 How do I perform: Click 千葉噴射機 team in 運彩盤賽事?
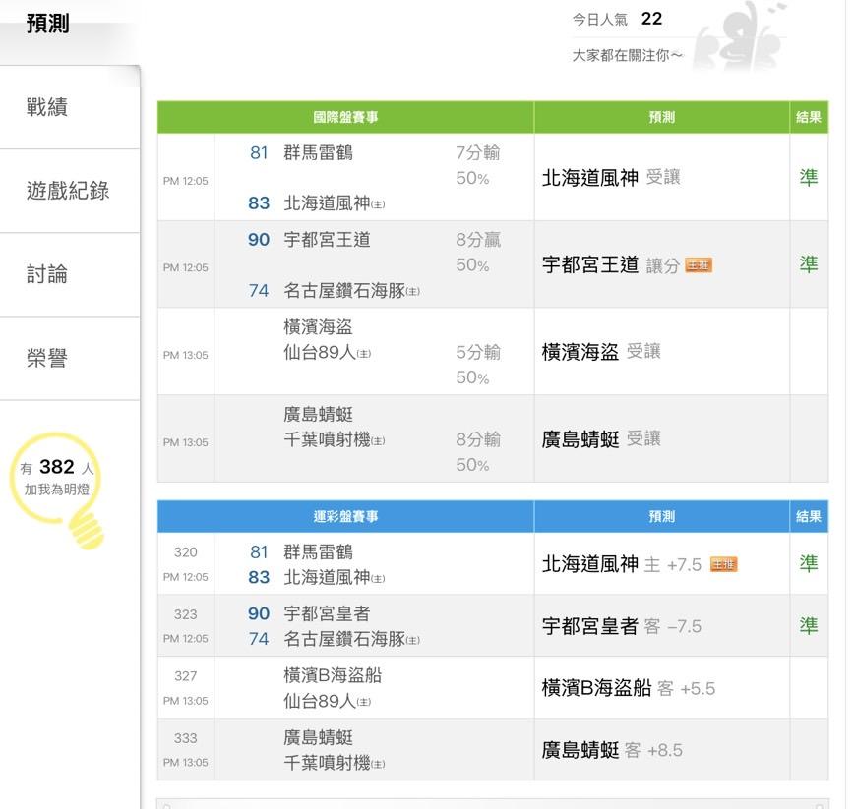coord(328,762)
